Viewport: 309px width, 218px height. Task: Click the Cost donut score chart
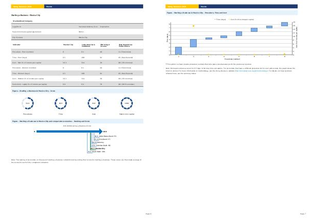click(x=94, y=103)
